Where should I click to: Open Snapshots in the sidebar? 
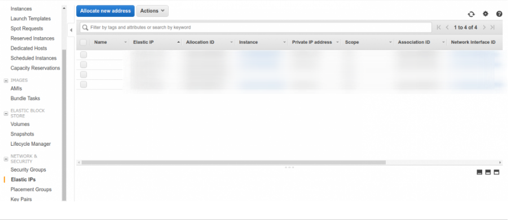(x=22, y=134)
